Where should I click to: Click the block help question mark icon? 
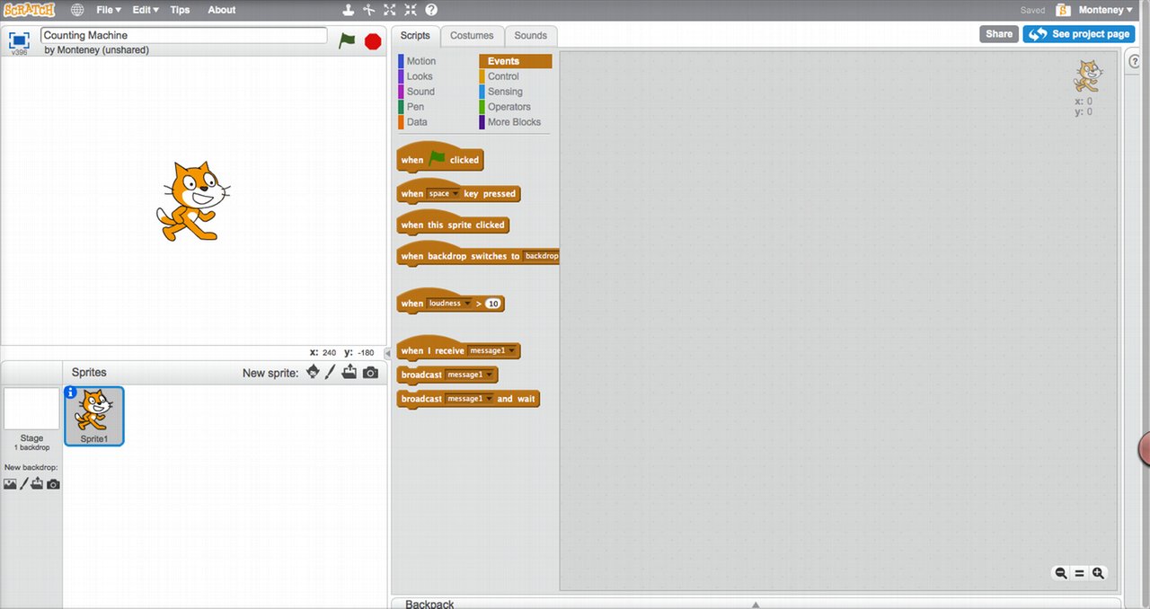coord(433,10)
